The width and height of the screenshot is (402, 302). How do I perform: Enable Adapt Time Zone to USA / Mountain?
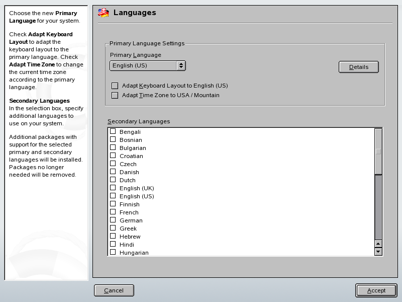[115, 95]
